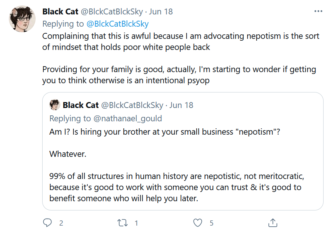Open @BlckCatBlckSky handle in tweet header
This screenshot has height=233, width=328.
tap(112, 12)
